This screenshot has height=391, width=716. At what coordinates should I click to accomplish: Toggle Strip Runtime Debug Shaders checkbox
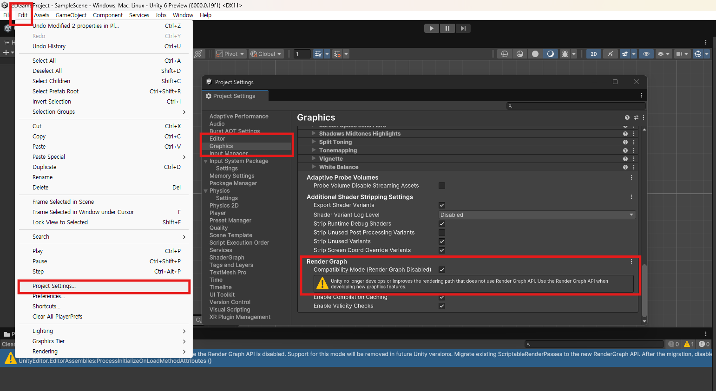tap(442, 224)
